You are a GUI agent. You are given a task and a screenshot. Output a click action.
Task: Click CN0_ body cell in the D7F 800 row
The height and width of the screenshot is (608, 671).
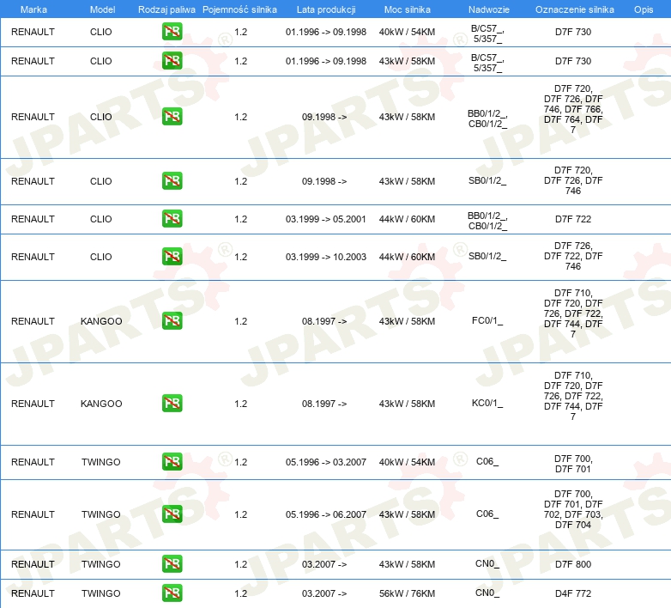tap(487, 564)
